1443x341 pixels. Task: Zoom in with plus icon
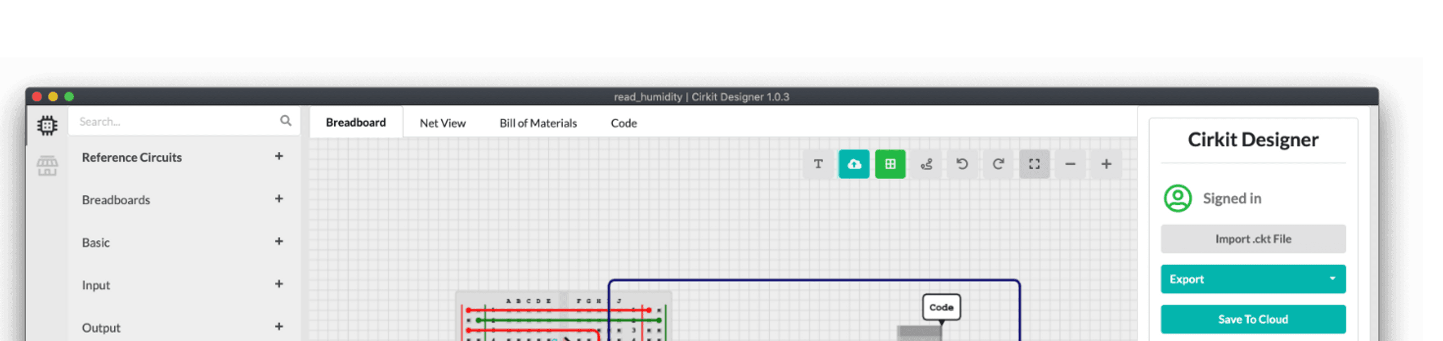[1106, 164]
